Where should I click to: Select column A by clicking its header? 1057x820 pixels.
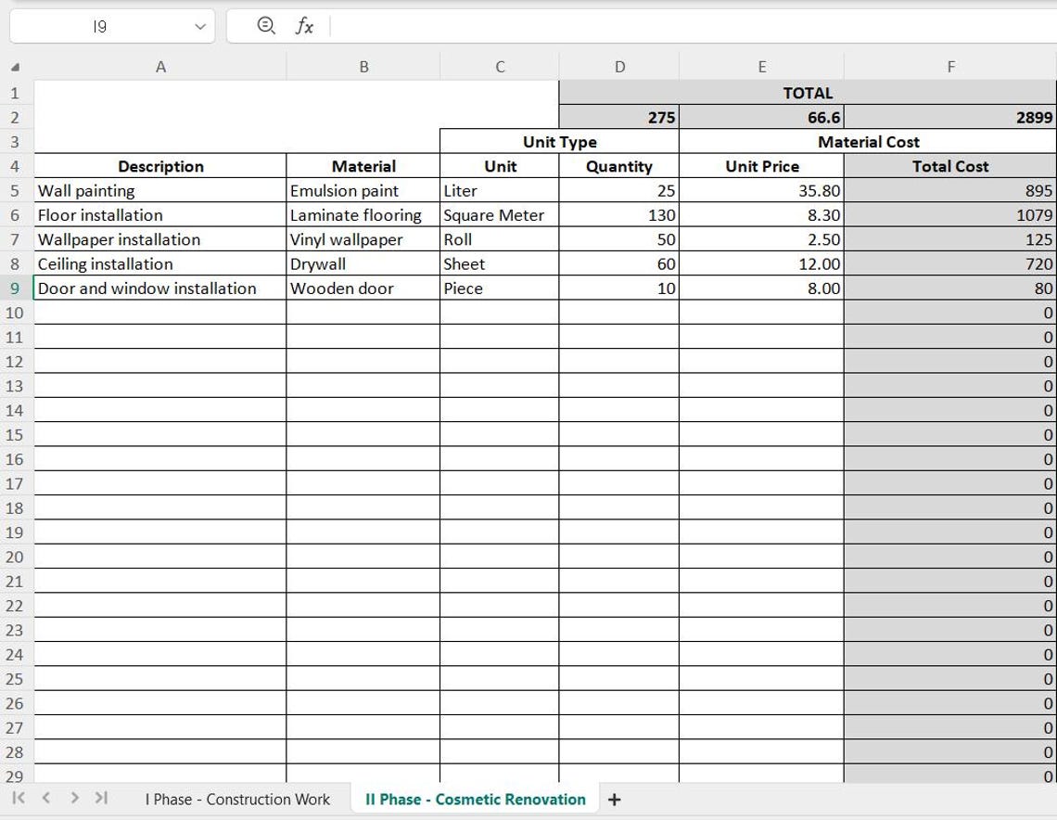pyautogui.click(x=161, y=66)
